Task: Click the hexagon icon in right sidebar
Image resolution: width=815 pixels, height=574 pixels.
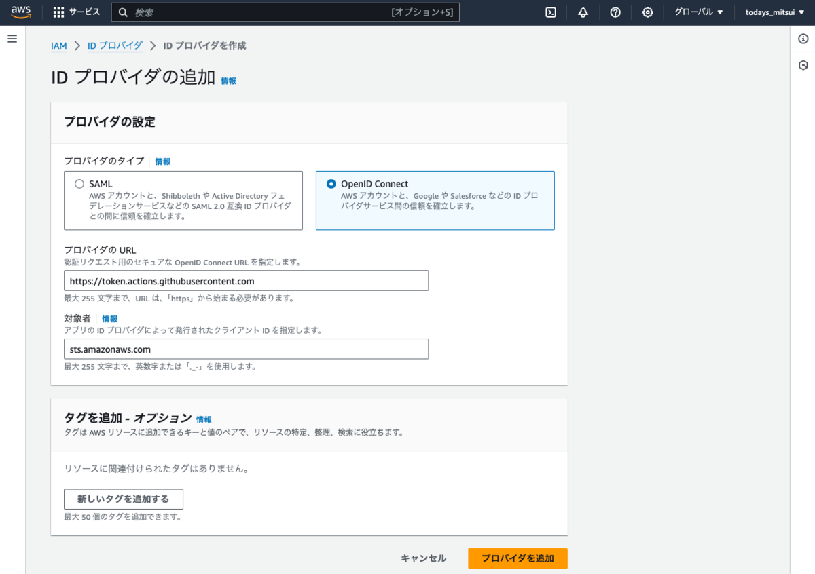Action: click(x=803, y=65)
